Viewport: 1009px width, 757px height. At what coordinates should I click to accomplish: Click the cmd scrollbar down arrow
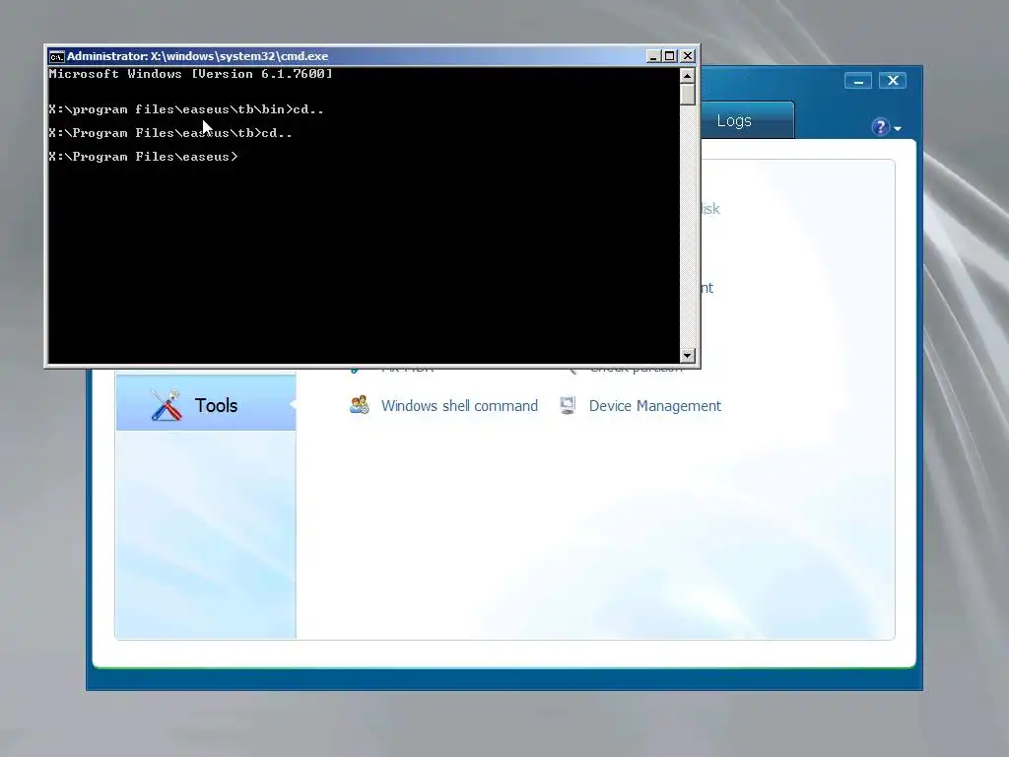tap(687, 355)
